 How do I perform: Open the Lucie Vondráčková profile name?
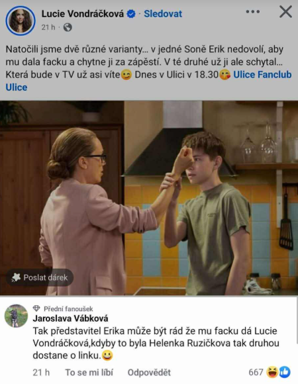pos(83,14)
